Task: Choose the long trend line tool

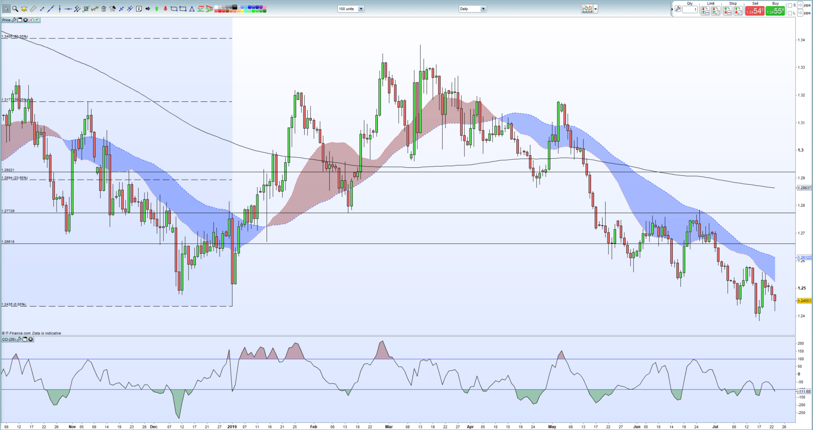Action: click(x=51, y=9)
